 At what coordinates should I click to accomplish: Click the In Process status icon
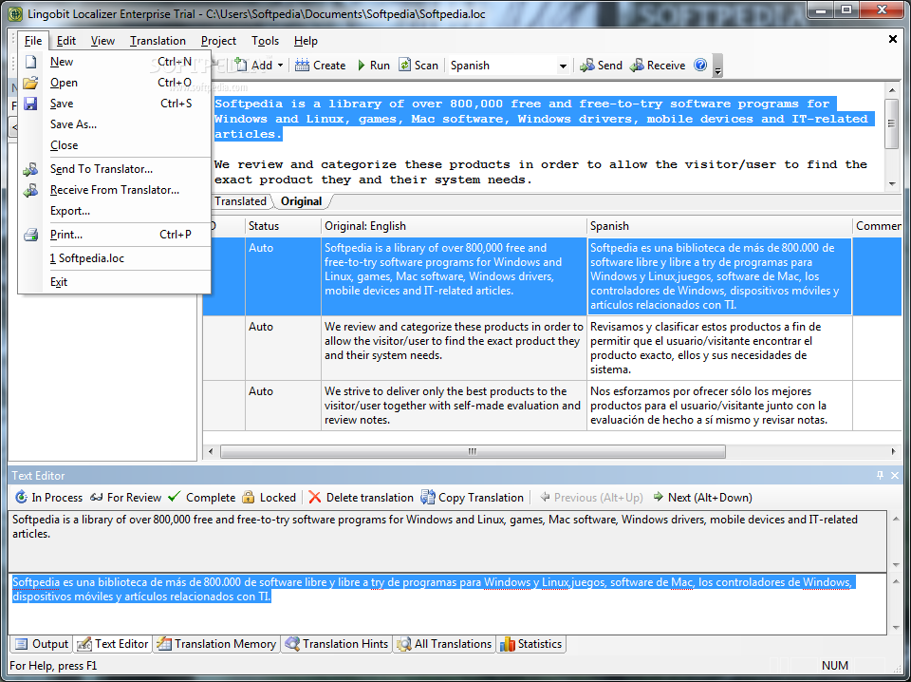pos(21,497)
